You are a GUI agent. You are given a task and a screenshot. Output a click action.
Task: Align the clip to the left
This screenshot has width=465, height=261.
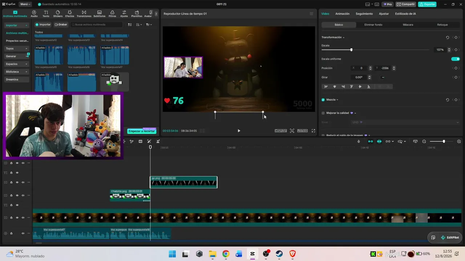(326, 87)
